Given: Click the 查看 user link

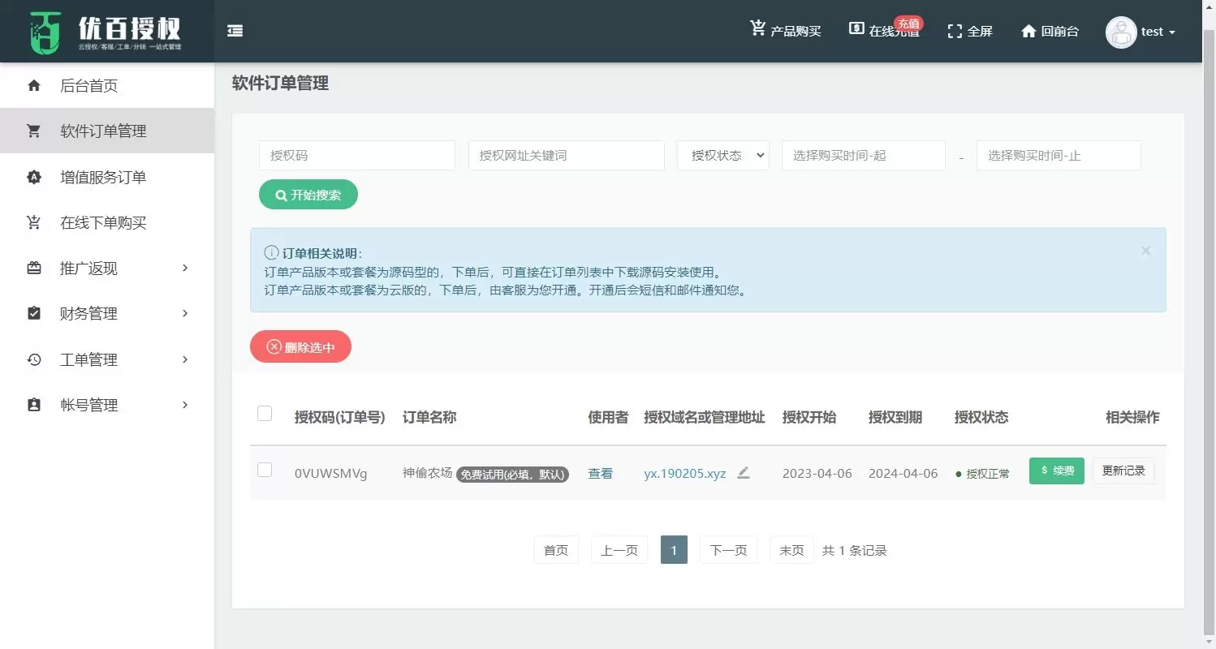Looking at the screenshot, I should (601, 473).
